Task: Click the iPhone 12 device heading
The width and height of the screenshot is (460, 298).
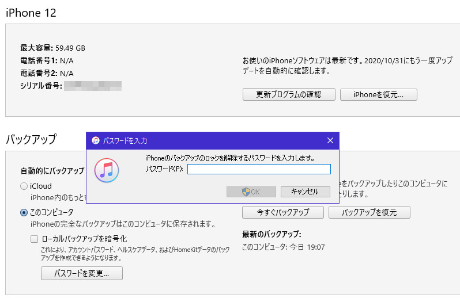Action: 31,13
